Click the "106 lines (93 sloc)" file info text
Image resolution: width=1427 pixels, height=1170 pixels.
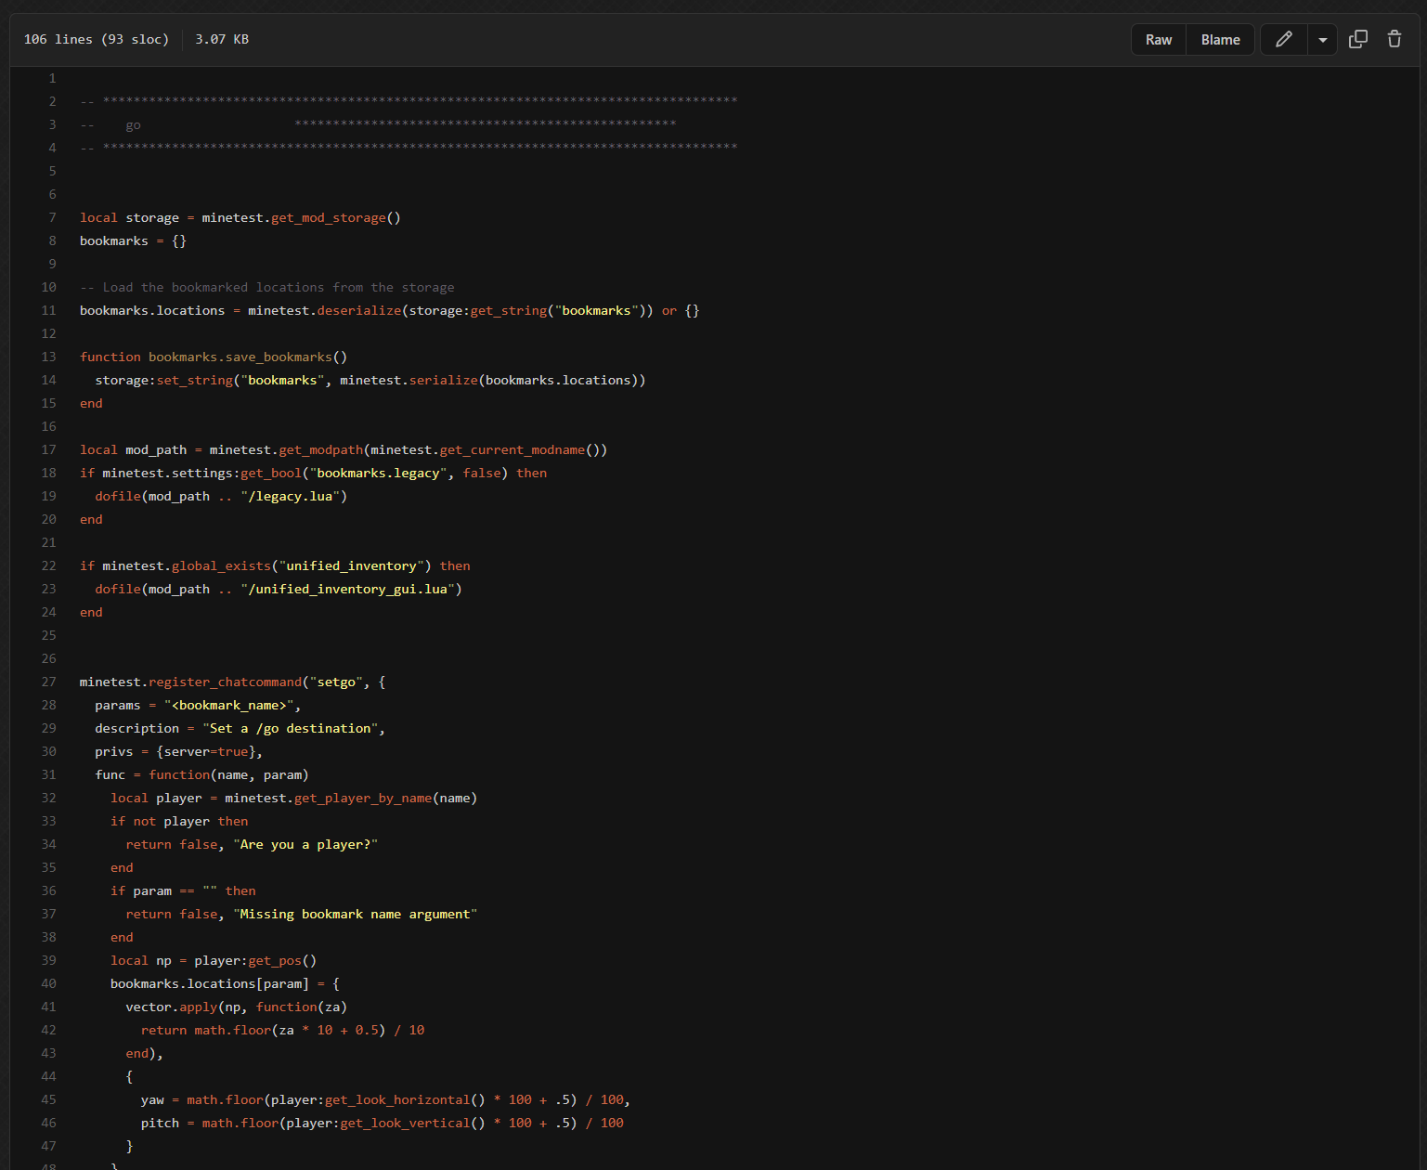click(97, 39)
